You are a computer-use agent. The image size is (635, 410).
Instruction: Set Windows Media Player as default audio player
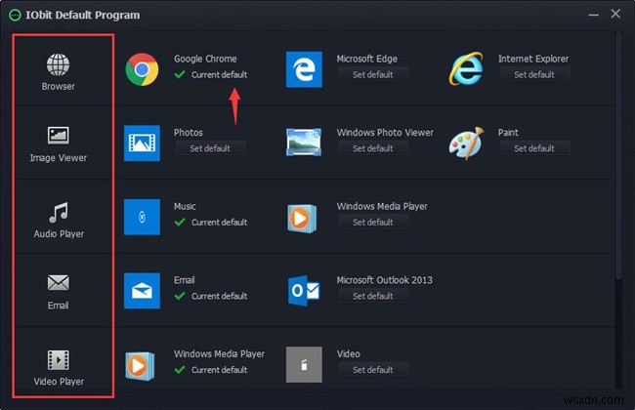pyautogui.click(x=373, y=223)
